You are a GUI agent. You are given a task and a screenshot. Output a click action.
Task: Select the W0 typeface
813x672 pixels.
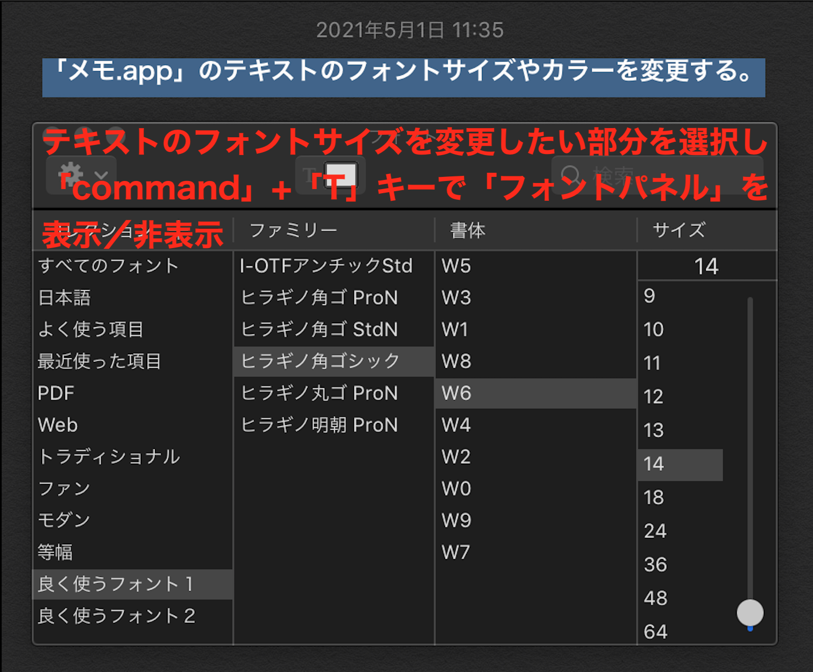[x=536, y=488]
